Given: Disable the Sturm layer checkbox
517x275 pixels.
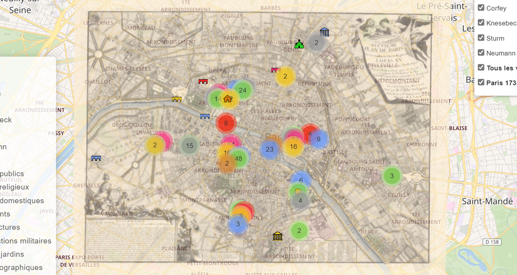Looking at the screenshot, I should tap(481, 38).
